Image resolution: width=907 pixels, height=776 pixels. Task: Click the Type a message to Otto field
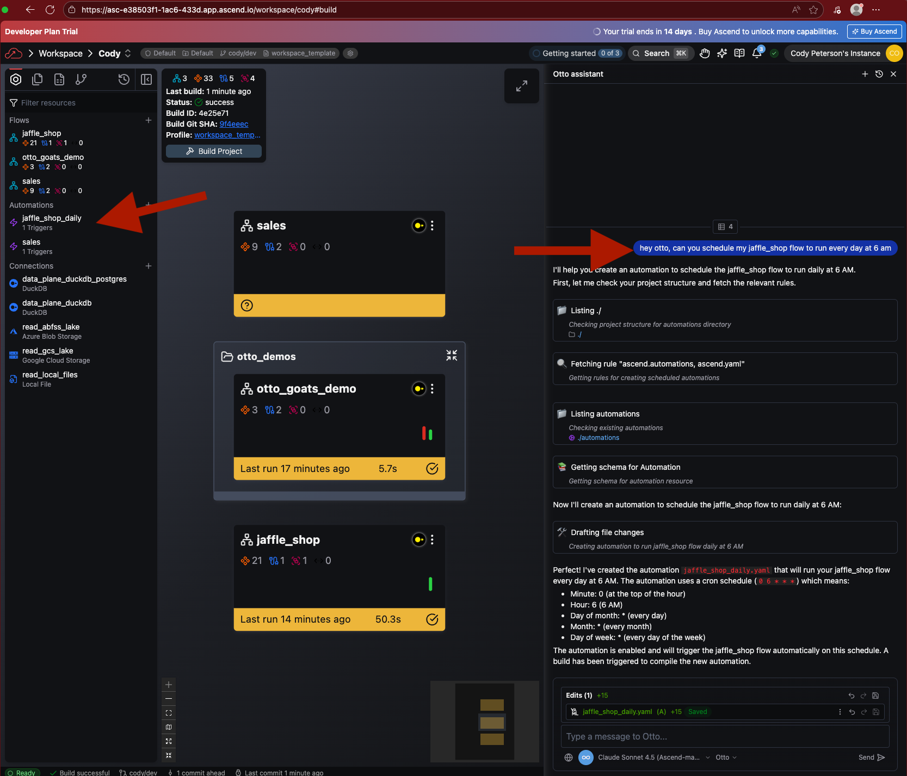click(x=725, y=736)
